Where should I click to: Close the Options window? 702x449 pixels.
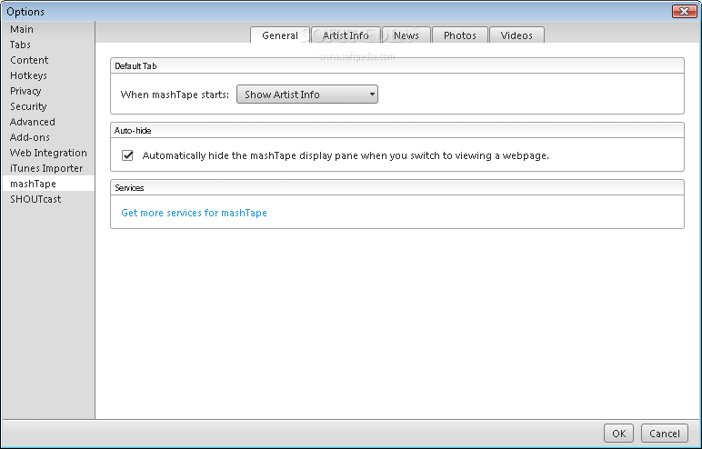(684, 11)
